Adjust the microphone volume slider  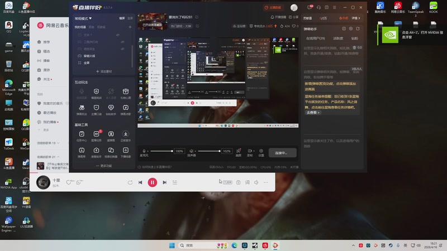[161, 151]
